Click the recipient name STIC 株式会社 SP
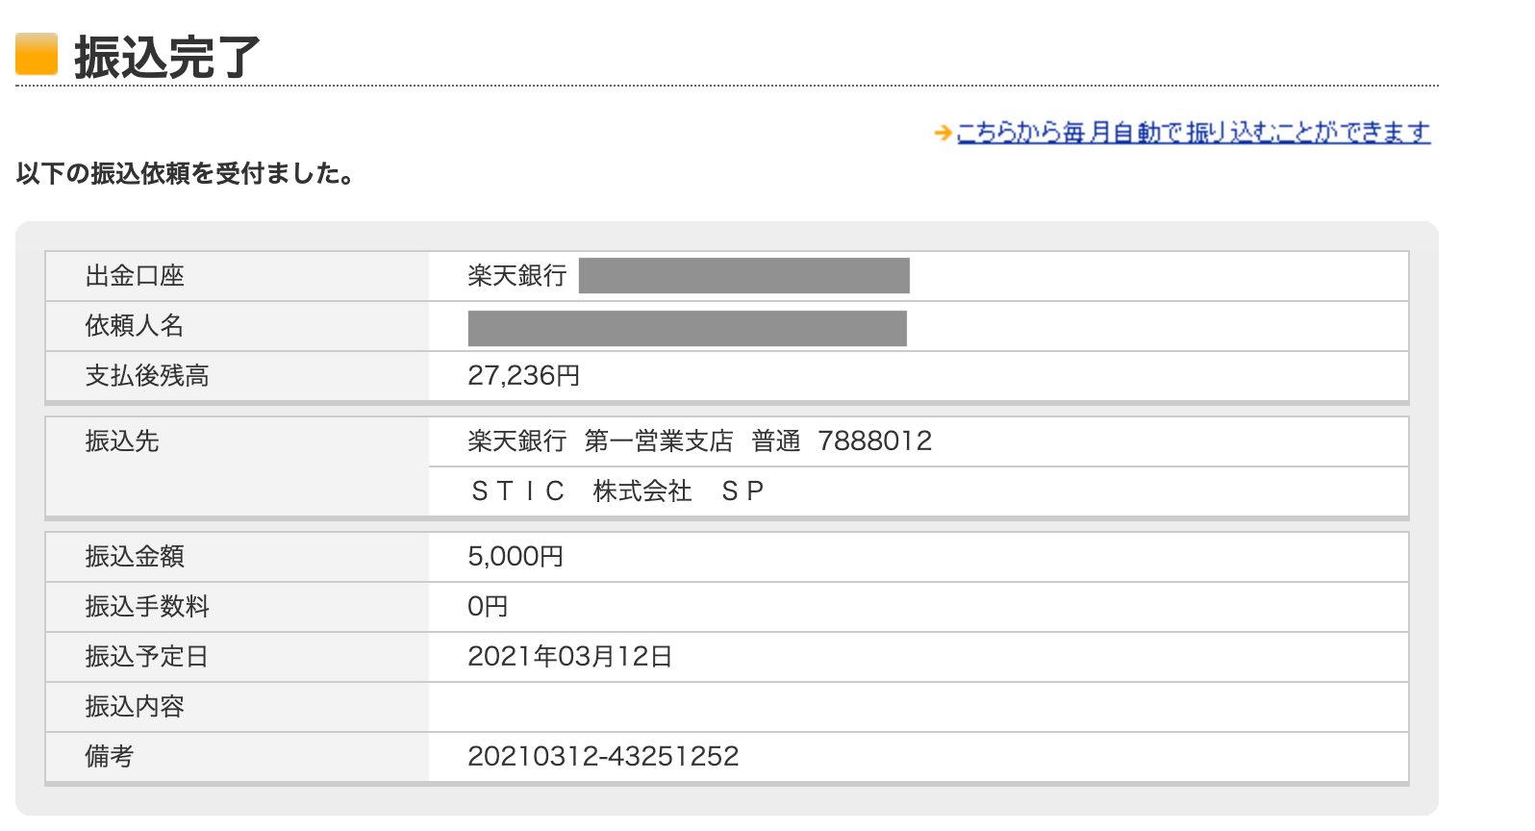Image resolution: width=1535 pixels, height=831 pixels. 617,491
